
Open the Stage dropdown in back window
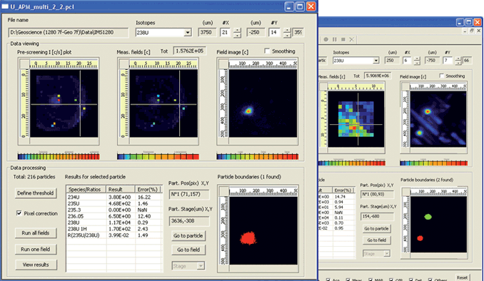click(x=386, y=254)
